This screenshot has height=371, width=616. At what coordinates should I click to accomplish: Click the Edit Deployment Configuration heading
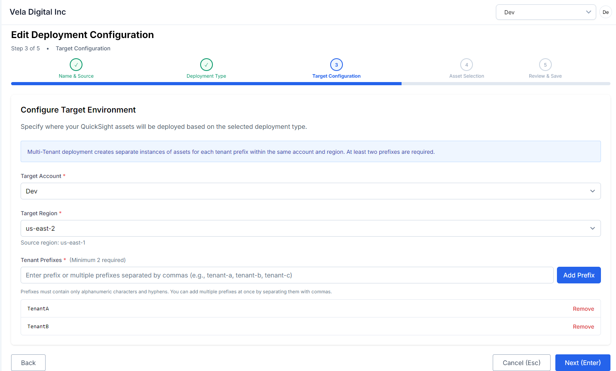pyautogui.click(x=82, y=35)
